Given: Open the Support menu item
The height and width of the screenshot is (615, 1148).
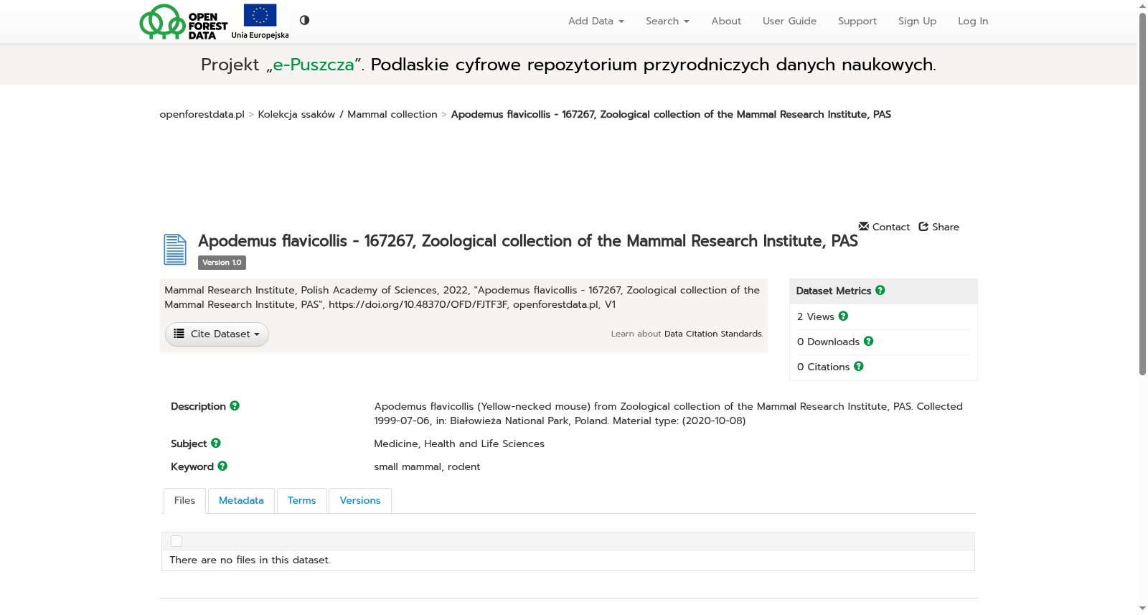Looking at the screenshot, I should [857, 22].
